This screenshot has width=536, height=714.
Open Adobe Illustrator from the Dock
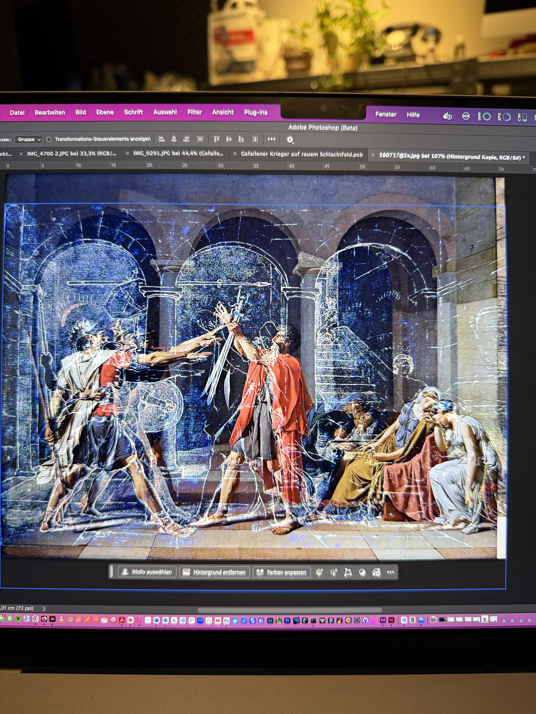tap(52, 619)
